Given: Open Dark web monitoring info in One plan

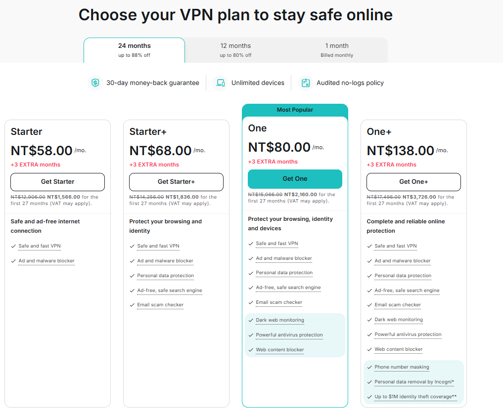Looking at the screenshot, I should [280, 320].
